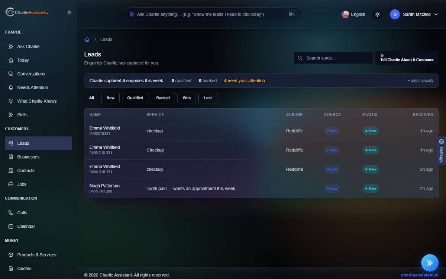Click the Calendar icon in the sidebar
The width and height of the screenshot is (446, 279).
coord(11,226)
